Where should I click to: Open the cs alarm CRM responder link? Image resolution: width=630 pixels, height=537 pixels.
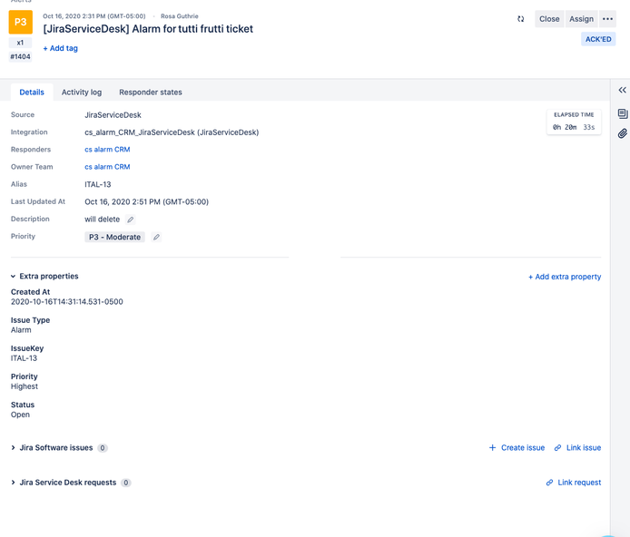tap(107, 150)
